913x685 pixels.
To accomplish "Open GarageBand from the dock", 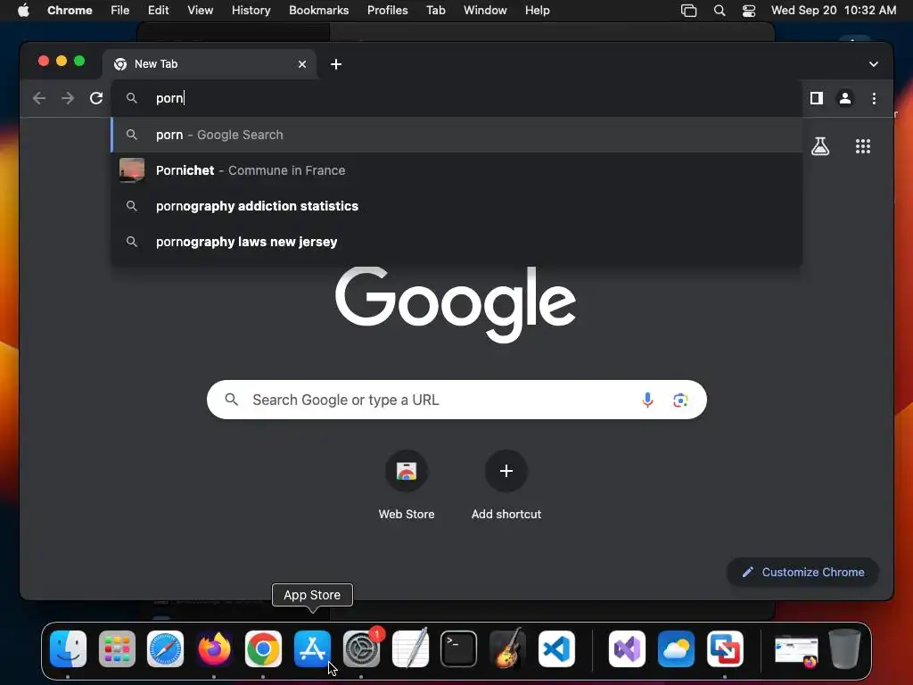I will [507, 649].
